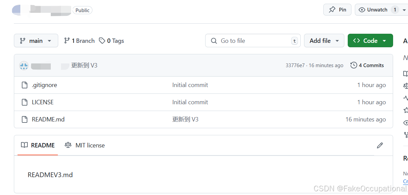The image size is (408, 195).
Task: Open the 1 Branch link
Action: (79, 41)
